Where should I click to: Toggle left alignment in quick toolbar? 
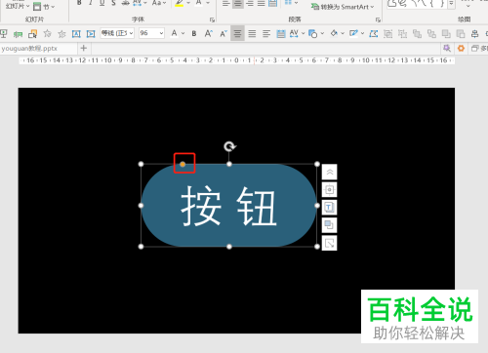click(x=266, y=33)
